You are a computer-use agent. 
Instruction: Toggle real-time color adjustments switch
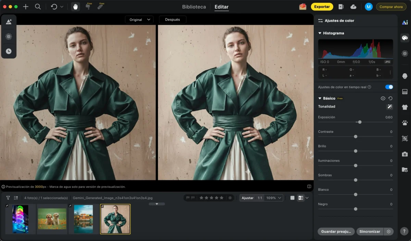pos(389,87)
